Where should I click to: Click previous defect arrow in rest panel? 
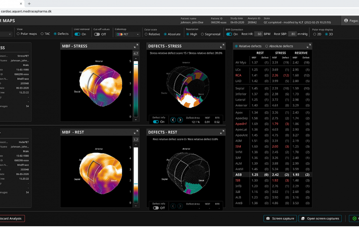tap(173, 206)
